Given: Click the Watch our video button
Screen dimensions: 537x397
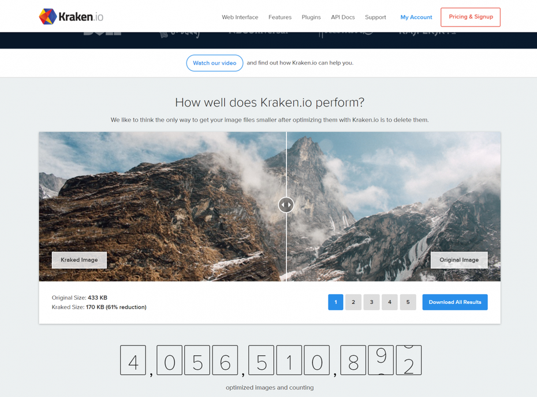Looking at the screenshot, I should point(214,63).
